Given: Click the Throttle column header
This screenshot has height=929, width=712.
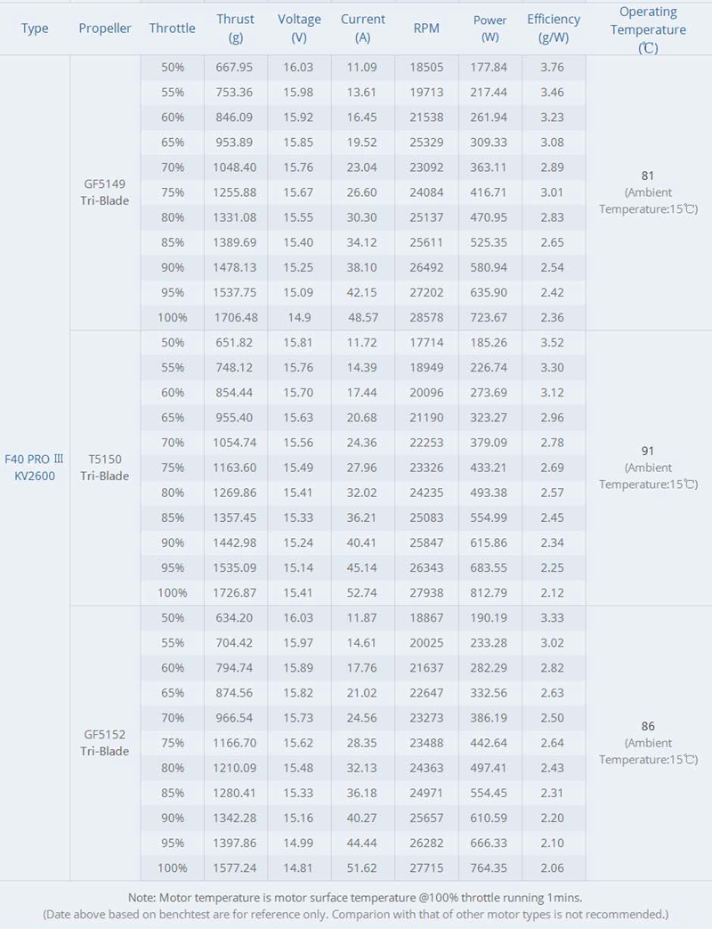Looking at the screenshot, I should (173, 29).
